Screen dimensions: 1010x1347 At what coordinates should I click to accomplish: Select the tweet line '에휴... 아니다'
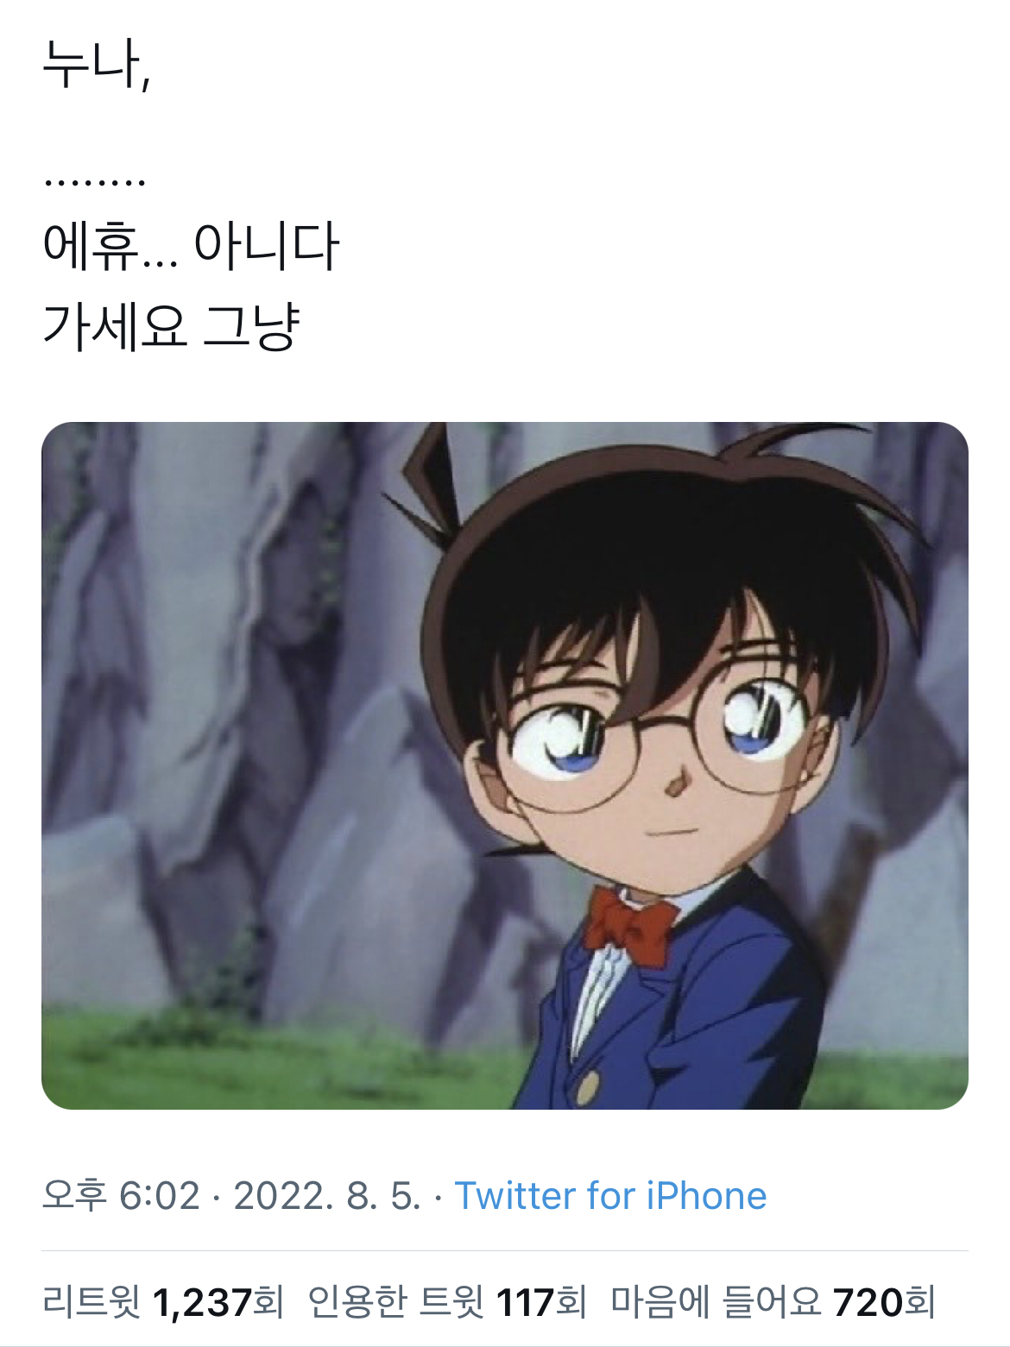pos(191,245)
